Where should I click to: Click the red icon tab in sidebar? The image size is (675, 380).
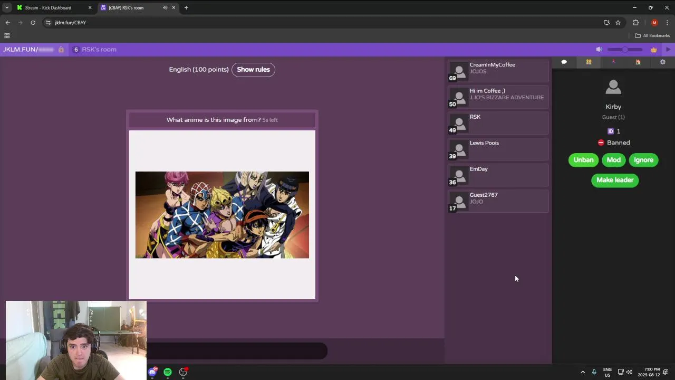(x=613, y=62)
